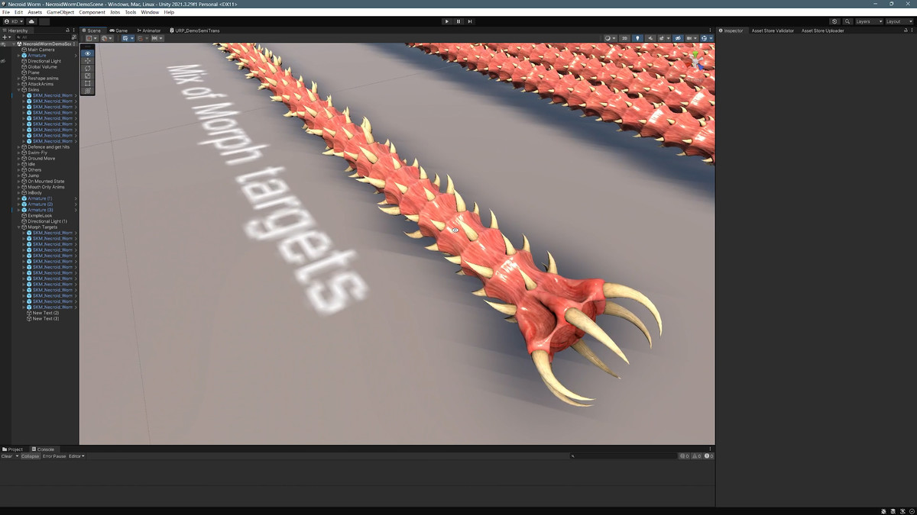Select the Rotate tool in the scene overlay

click(88, 68)
